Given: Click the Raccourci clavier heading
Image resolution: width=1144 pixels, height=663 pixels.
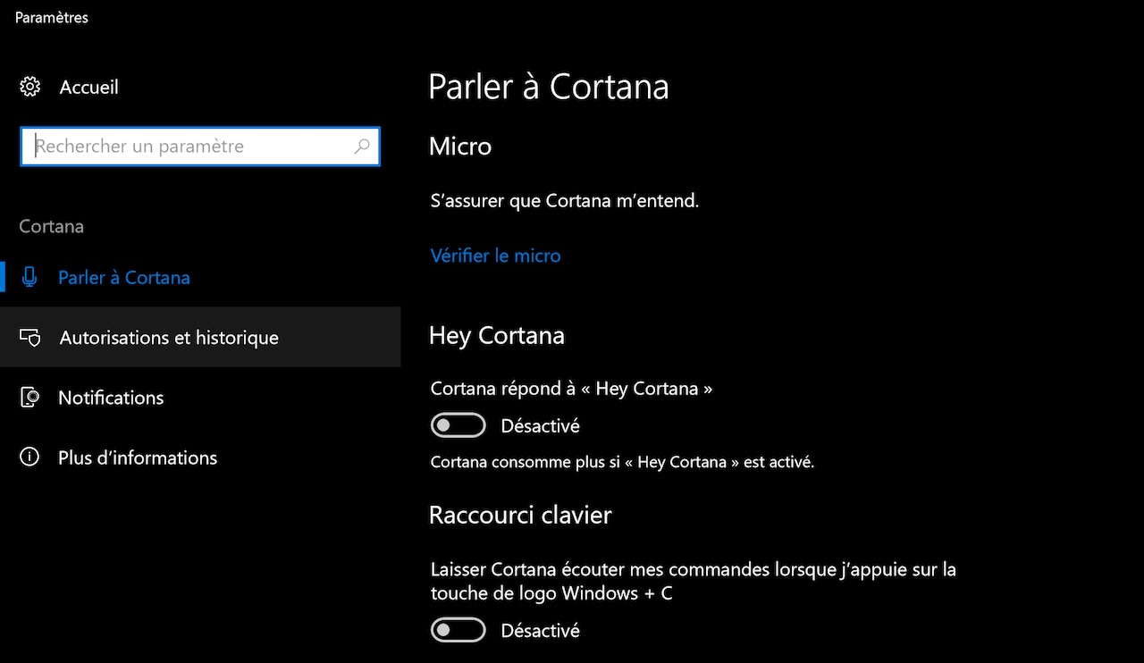Looking at the screenshot, I should click(x=520, y=515).
